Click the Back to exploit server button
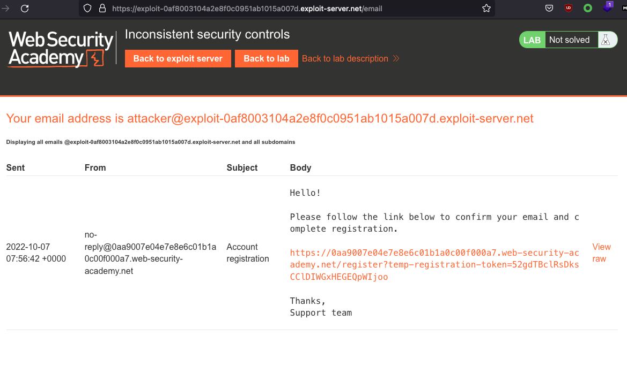This screenshot has width=627, height=367. 178,59
